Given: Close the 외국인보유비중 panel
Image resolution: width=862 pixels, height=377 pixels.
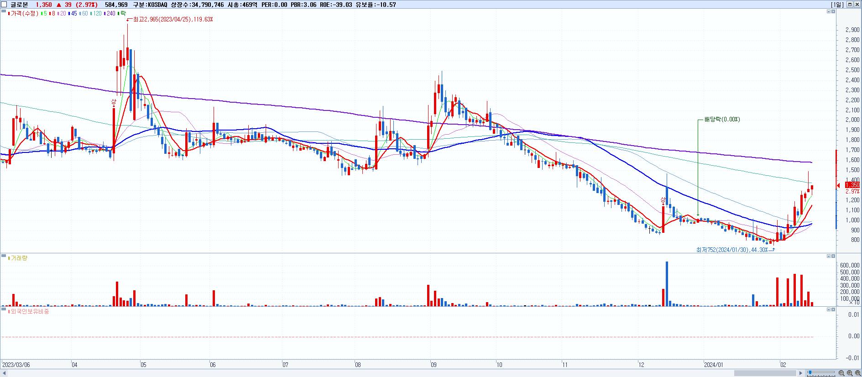Looking at the screenshot, I should pos(833,310).
